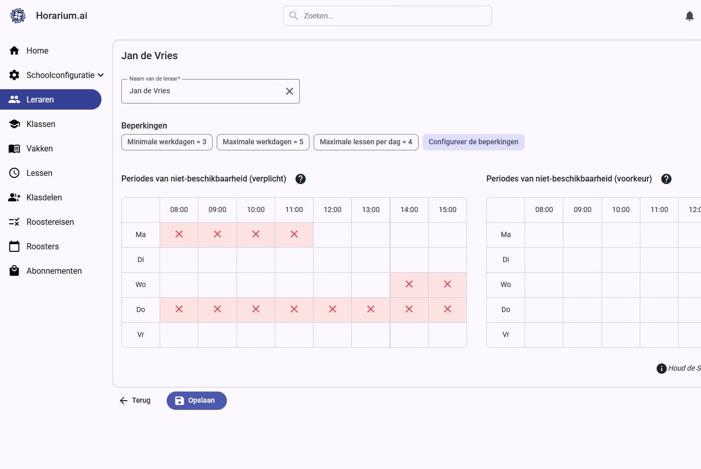Click Configureer de beperkingen
The width and height of the screenshot is (701, 469).
(x=473, y=142)
